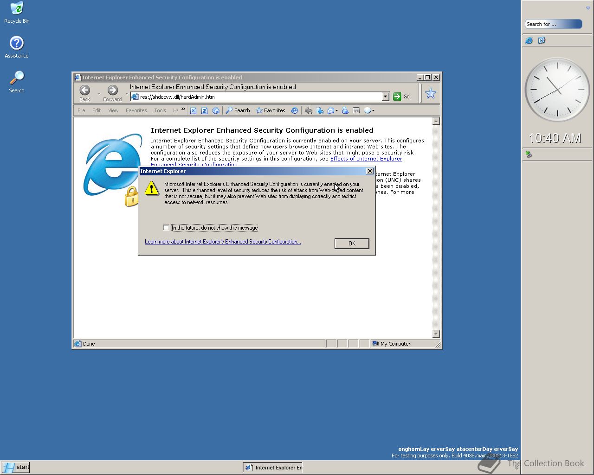
Task: Click the sidebar 'Search for ...' box
Action: tap(553, 24)
